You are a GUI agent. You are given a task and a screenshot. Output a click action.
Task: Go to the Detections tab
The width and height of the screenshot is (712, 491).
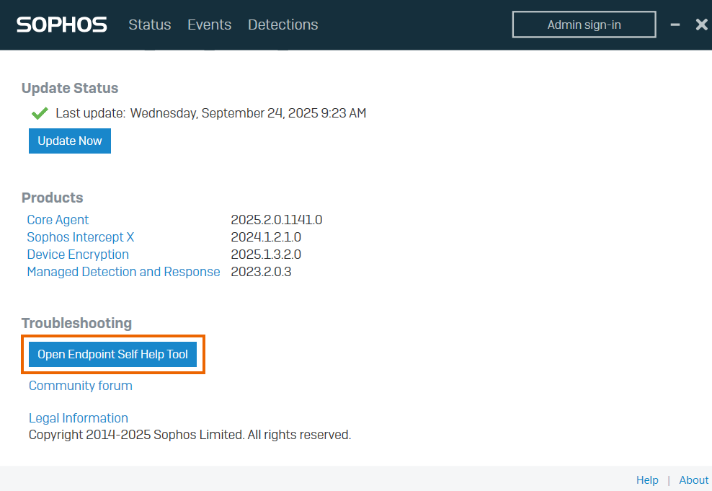[282, 25]
